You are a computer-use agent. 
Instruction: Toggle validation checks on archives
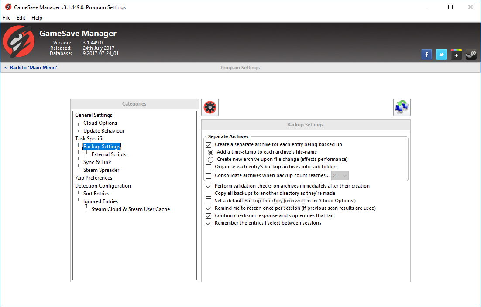(209, 186)
